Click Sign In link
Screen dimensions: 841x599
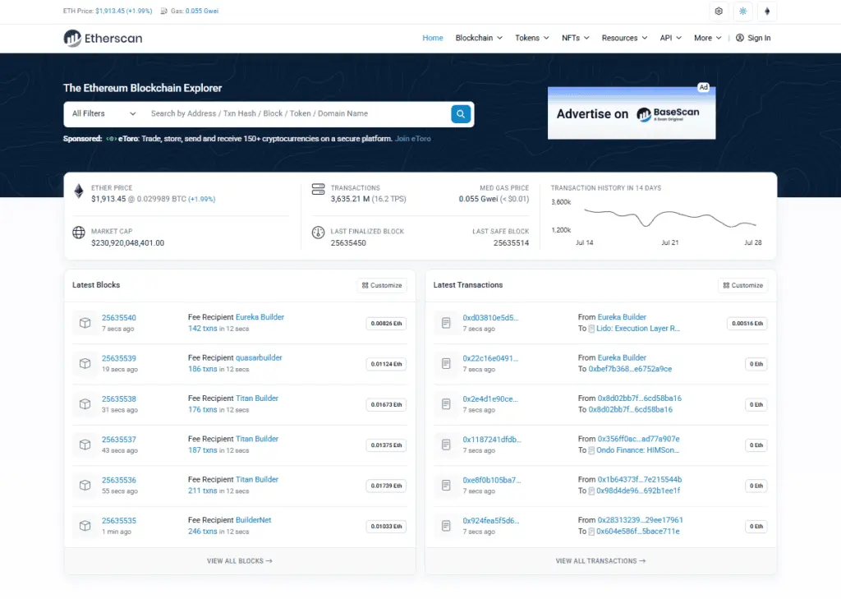click(759, 38)
